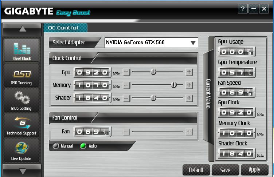The width and height of the screenshot is (274, 177).
Task: Increase Memory clock with plus button
Action: (189, 85)
